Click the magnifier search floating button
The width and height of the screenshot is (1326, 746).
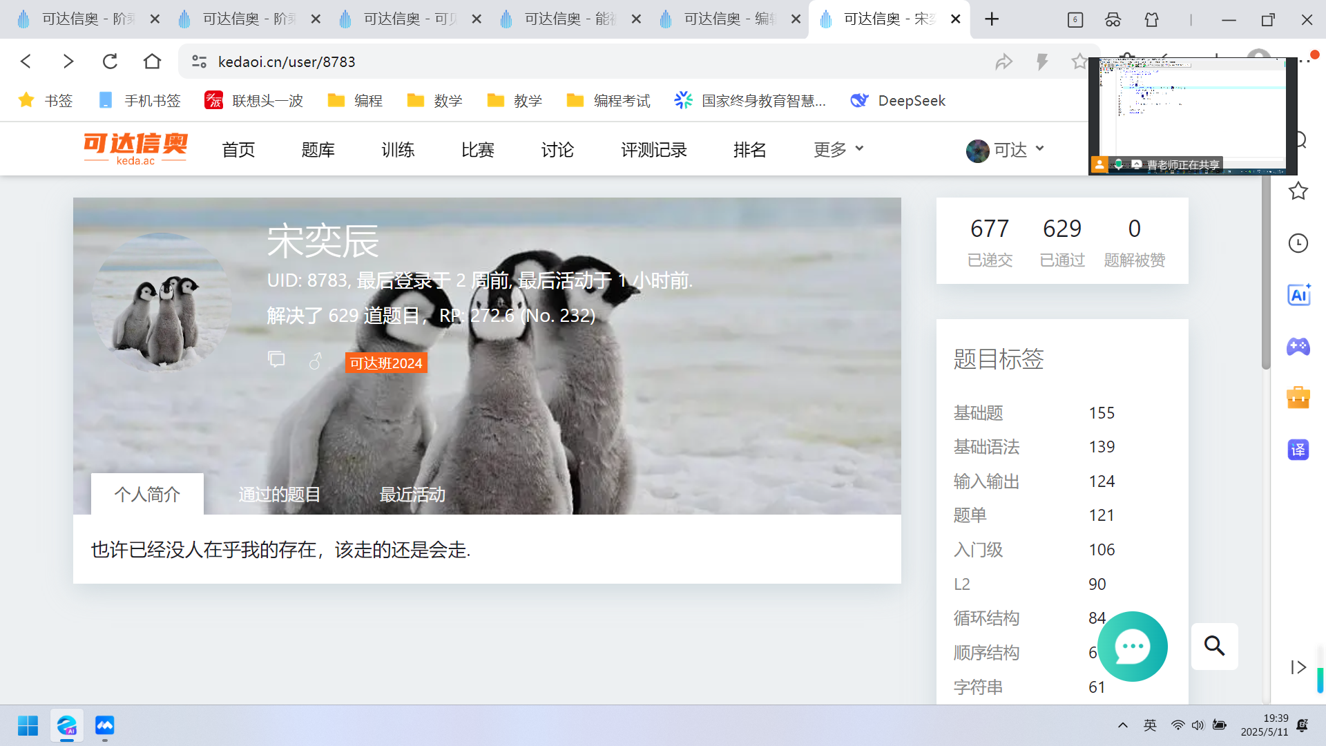pos(1214,647)
